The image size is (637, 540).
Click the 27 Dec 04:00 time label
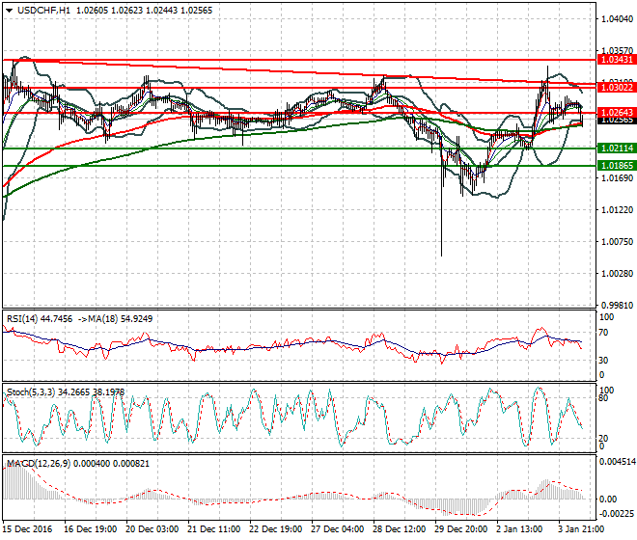[x=337, y=529]
